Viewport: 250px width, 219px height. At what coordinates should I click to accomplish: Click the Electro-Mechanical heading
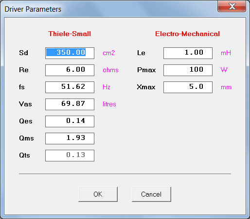[187, 34]
